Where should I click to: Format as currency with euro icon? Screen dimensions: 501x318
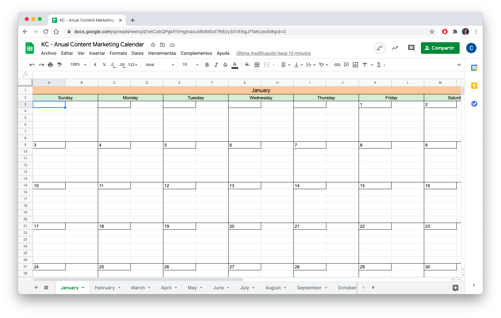pos(95,65)
